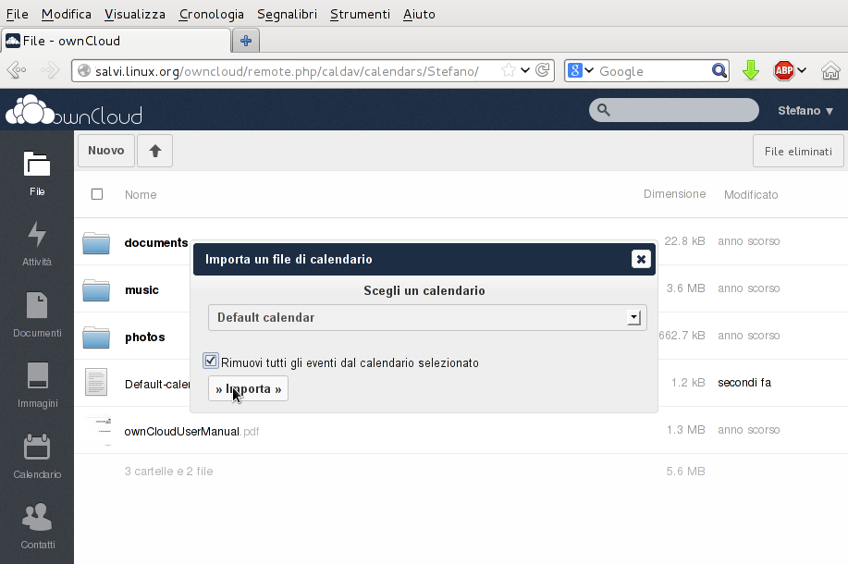The width and height of the screenshot is (848, 564).
Task: Click the green download arrow icon
Action: click(751, 71)
